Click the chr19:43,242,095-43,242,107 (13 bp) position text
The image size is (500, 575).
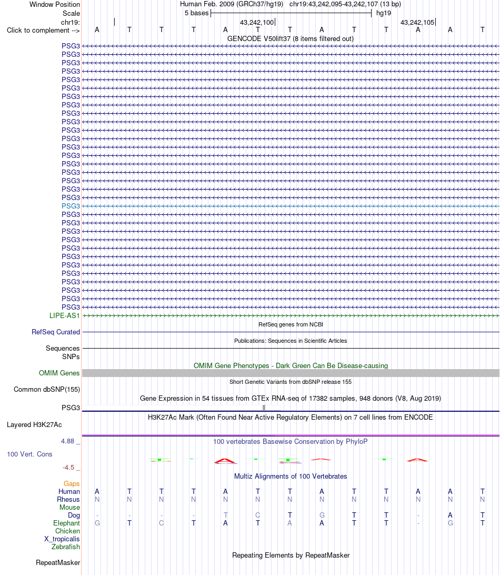(x=345, y=4)
